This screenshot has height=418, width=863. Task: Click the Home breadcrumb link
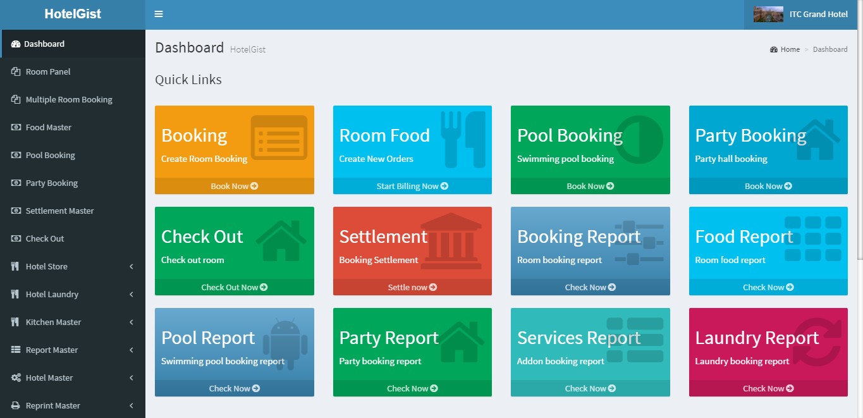(x=790, y=49)
